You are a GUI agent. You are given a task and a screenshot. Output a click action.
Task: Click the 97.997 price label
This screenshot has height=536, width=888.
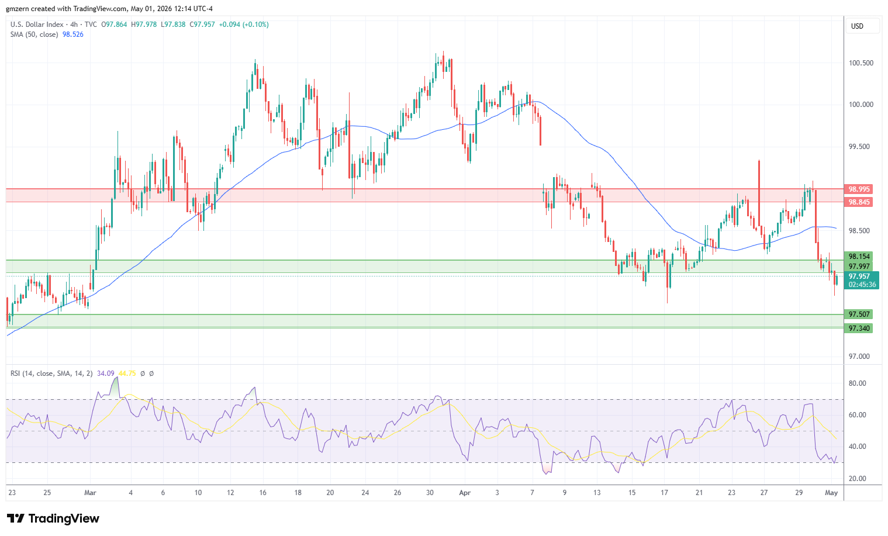[859, 267]
